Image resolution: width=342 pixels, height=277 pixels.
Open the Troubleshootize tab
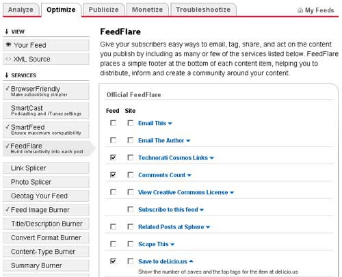203,10
